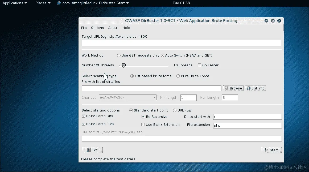This screenshot has height=172, width=309.
Task: Toggle the Brute Force Dirs checkbox
Action: (84, 116)
